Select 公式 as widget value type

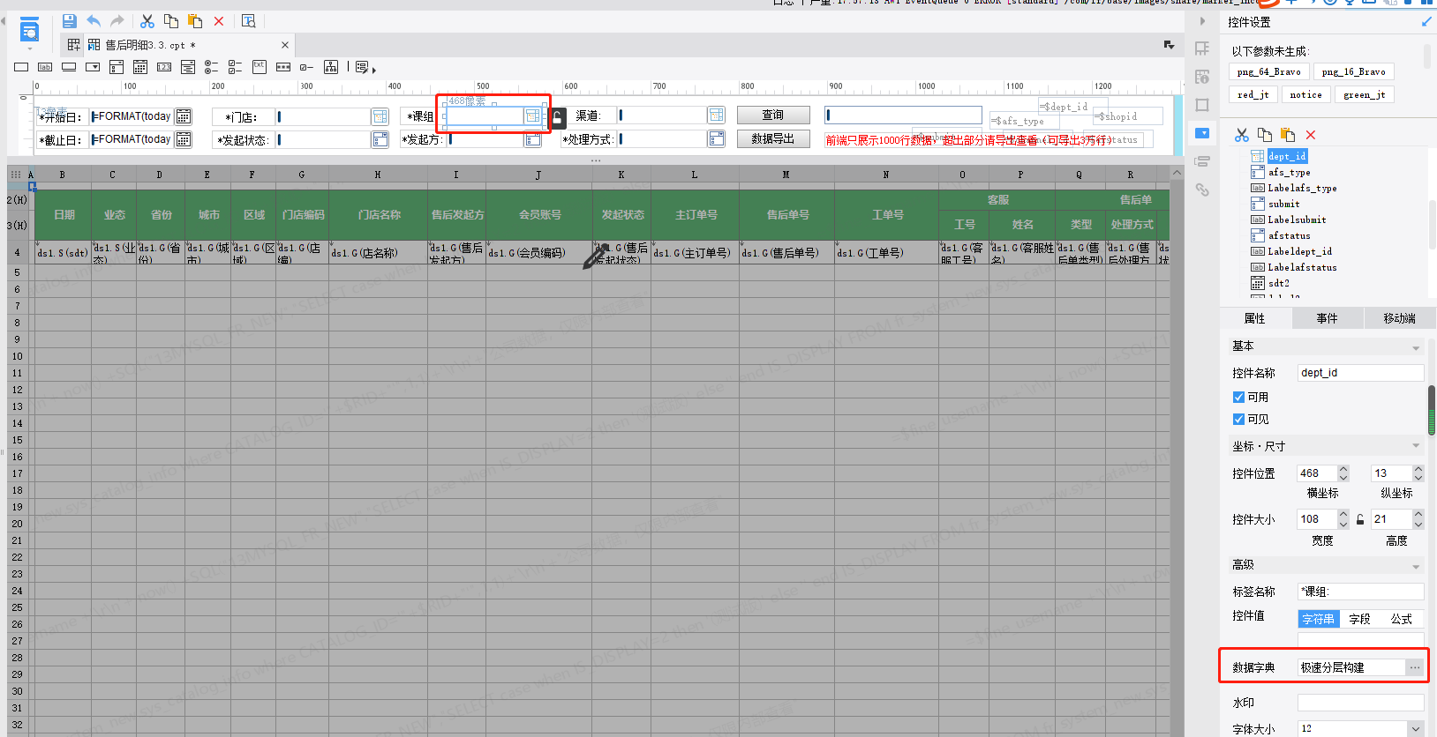1402,619
